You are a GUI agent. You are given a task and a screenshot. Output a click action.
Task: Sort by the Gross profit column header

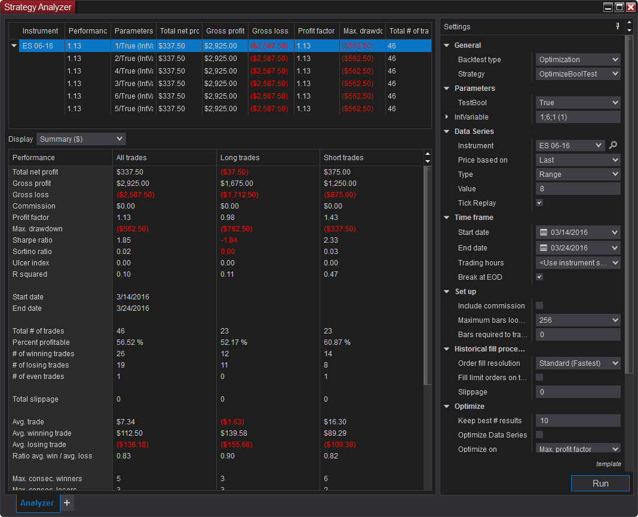coord(225,31)
